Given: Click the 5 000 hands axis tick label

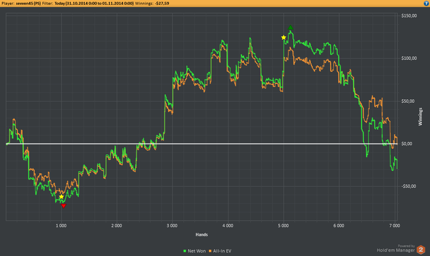Looking at the screenshot, I should (x=283, y=225).
